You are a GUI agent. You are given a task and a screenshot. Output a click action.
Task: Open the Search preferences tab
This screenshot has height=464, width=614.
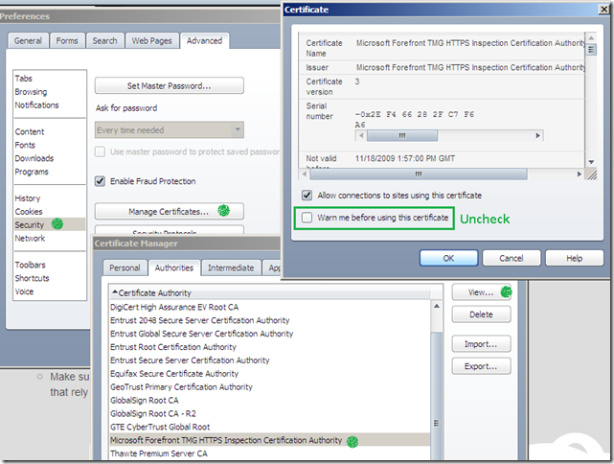click(104, 41)
